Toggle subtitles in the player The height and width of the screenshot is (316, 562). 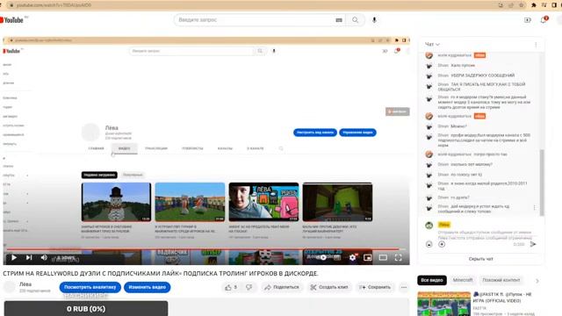(337, 257)
